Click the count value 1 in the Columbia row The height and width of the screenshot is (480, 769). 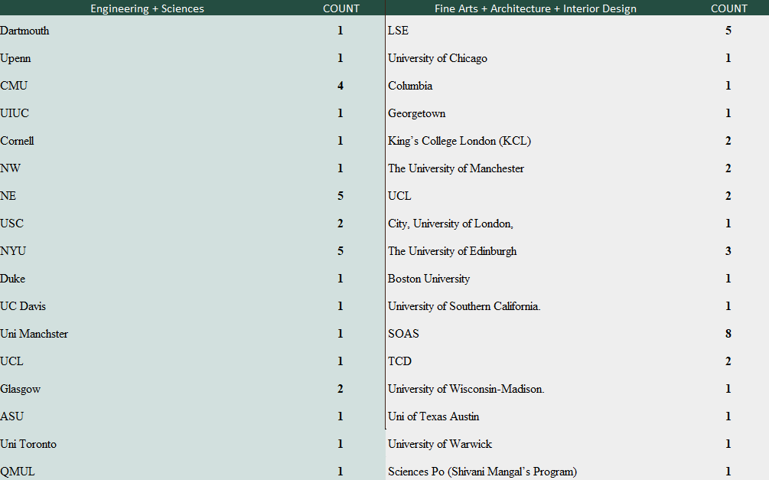point(728,86)
